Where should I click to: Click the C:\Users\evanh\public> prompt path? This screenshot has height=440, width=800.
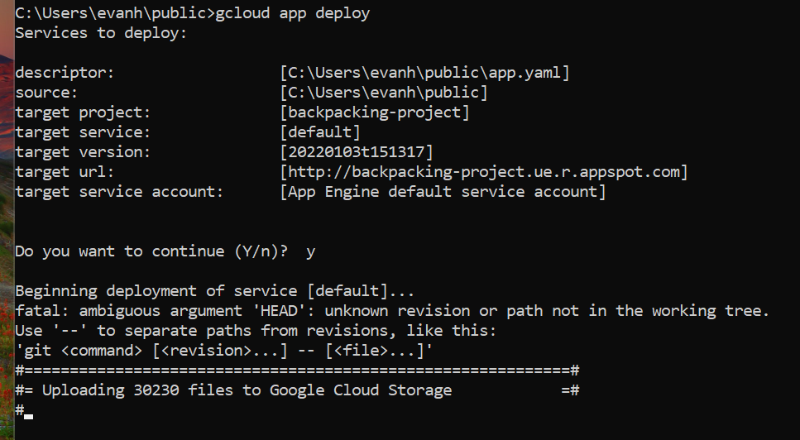click(x=115, y=13)
